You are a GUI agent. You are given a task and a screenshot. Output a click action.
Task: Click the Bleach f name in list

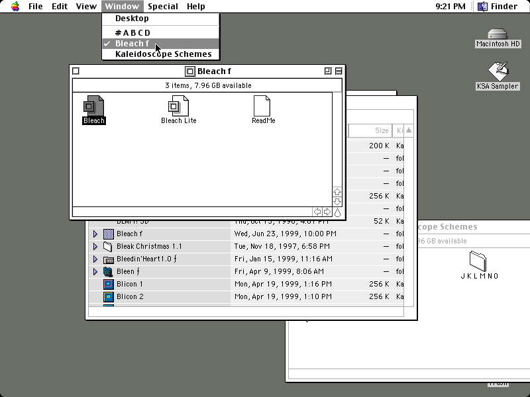pyautogui.click(x=129, y=234)
